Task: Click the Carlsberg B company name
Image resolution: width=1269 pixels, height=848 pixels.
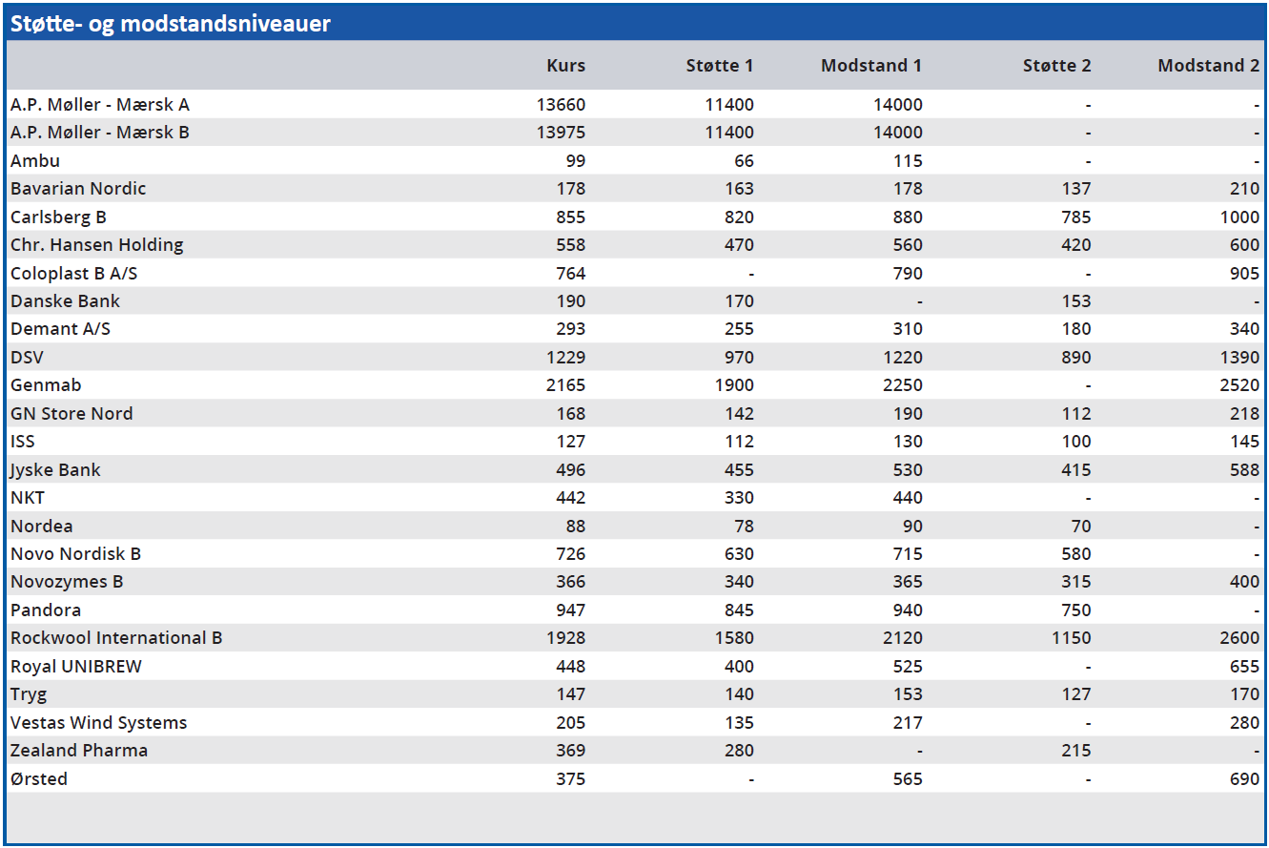Action: [x=58, y=217]
